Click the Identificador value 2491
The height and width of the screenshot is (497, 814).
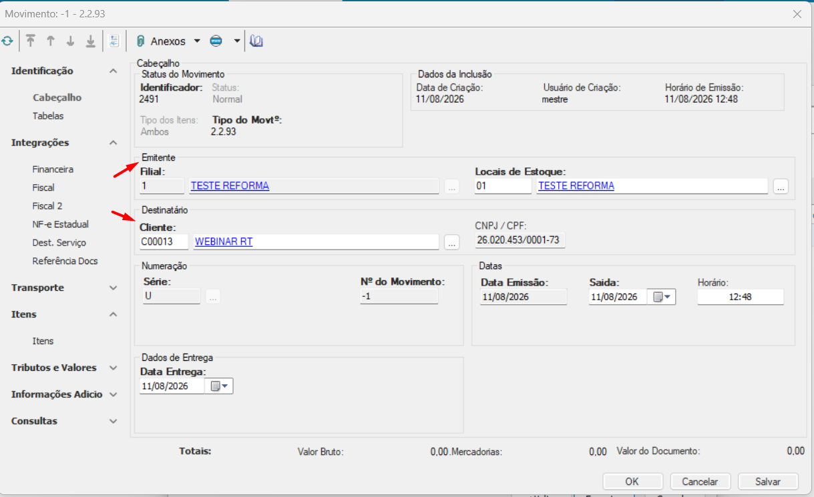point(148,99)
